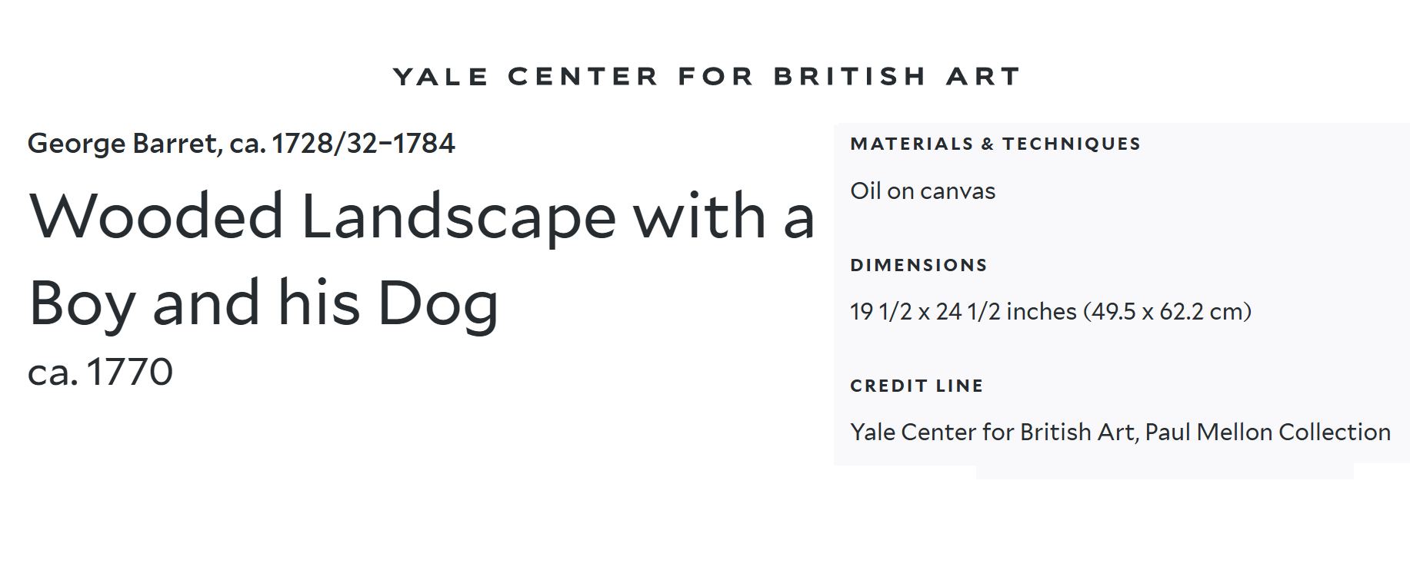Click the artwork date ca. 1770
1410x570 pixels.
(100, 373)
